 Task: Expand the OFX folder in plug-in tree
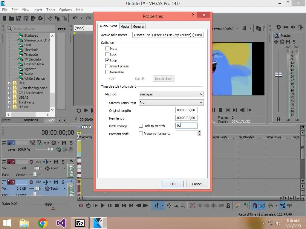[x=9, y=83]
